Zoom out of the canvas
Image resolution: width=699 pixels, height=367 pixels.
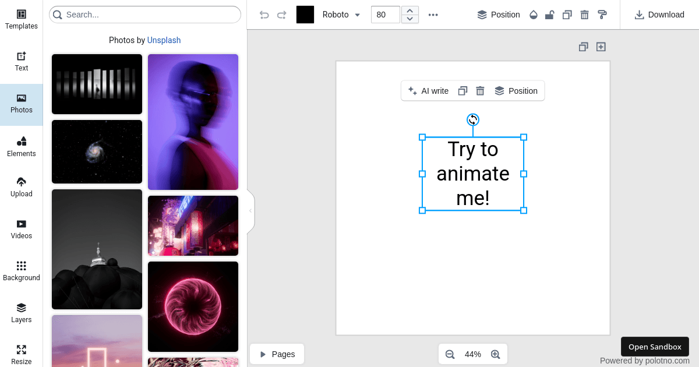coord(450,354)
